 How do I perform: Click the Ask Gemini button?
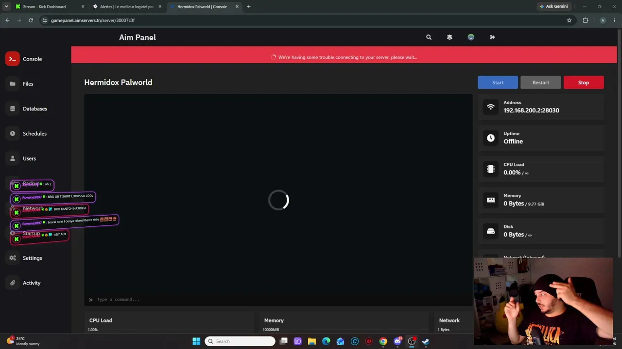pos(553,6)
